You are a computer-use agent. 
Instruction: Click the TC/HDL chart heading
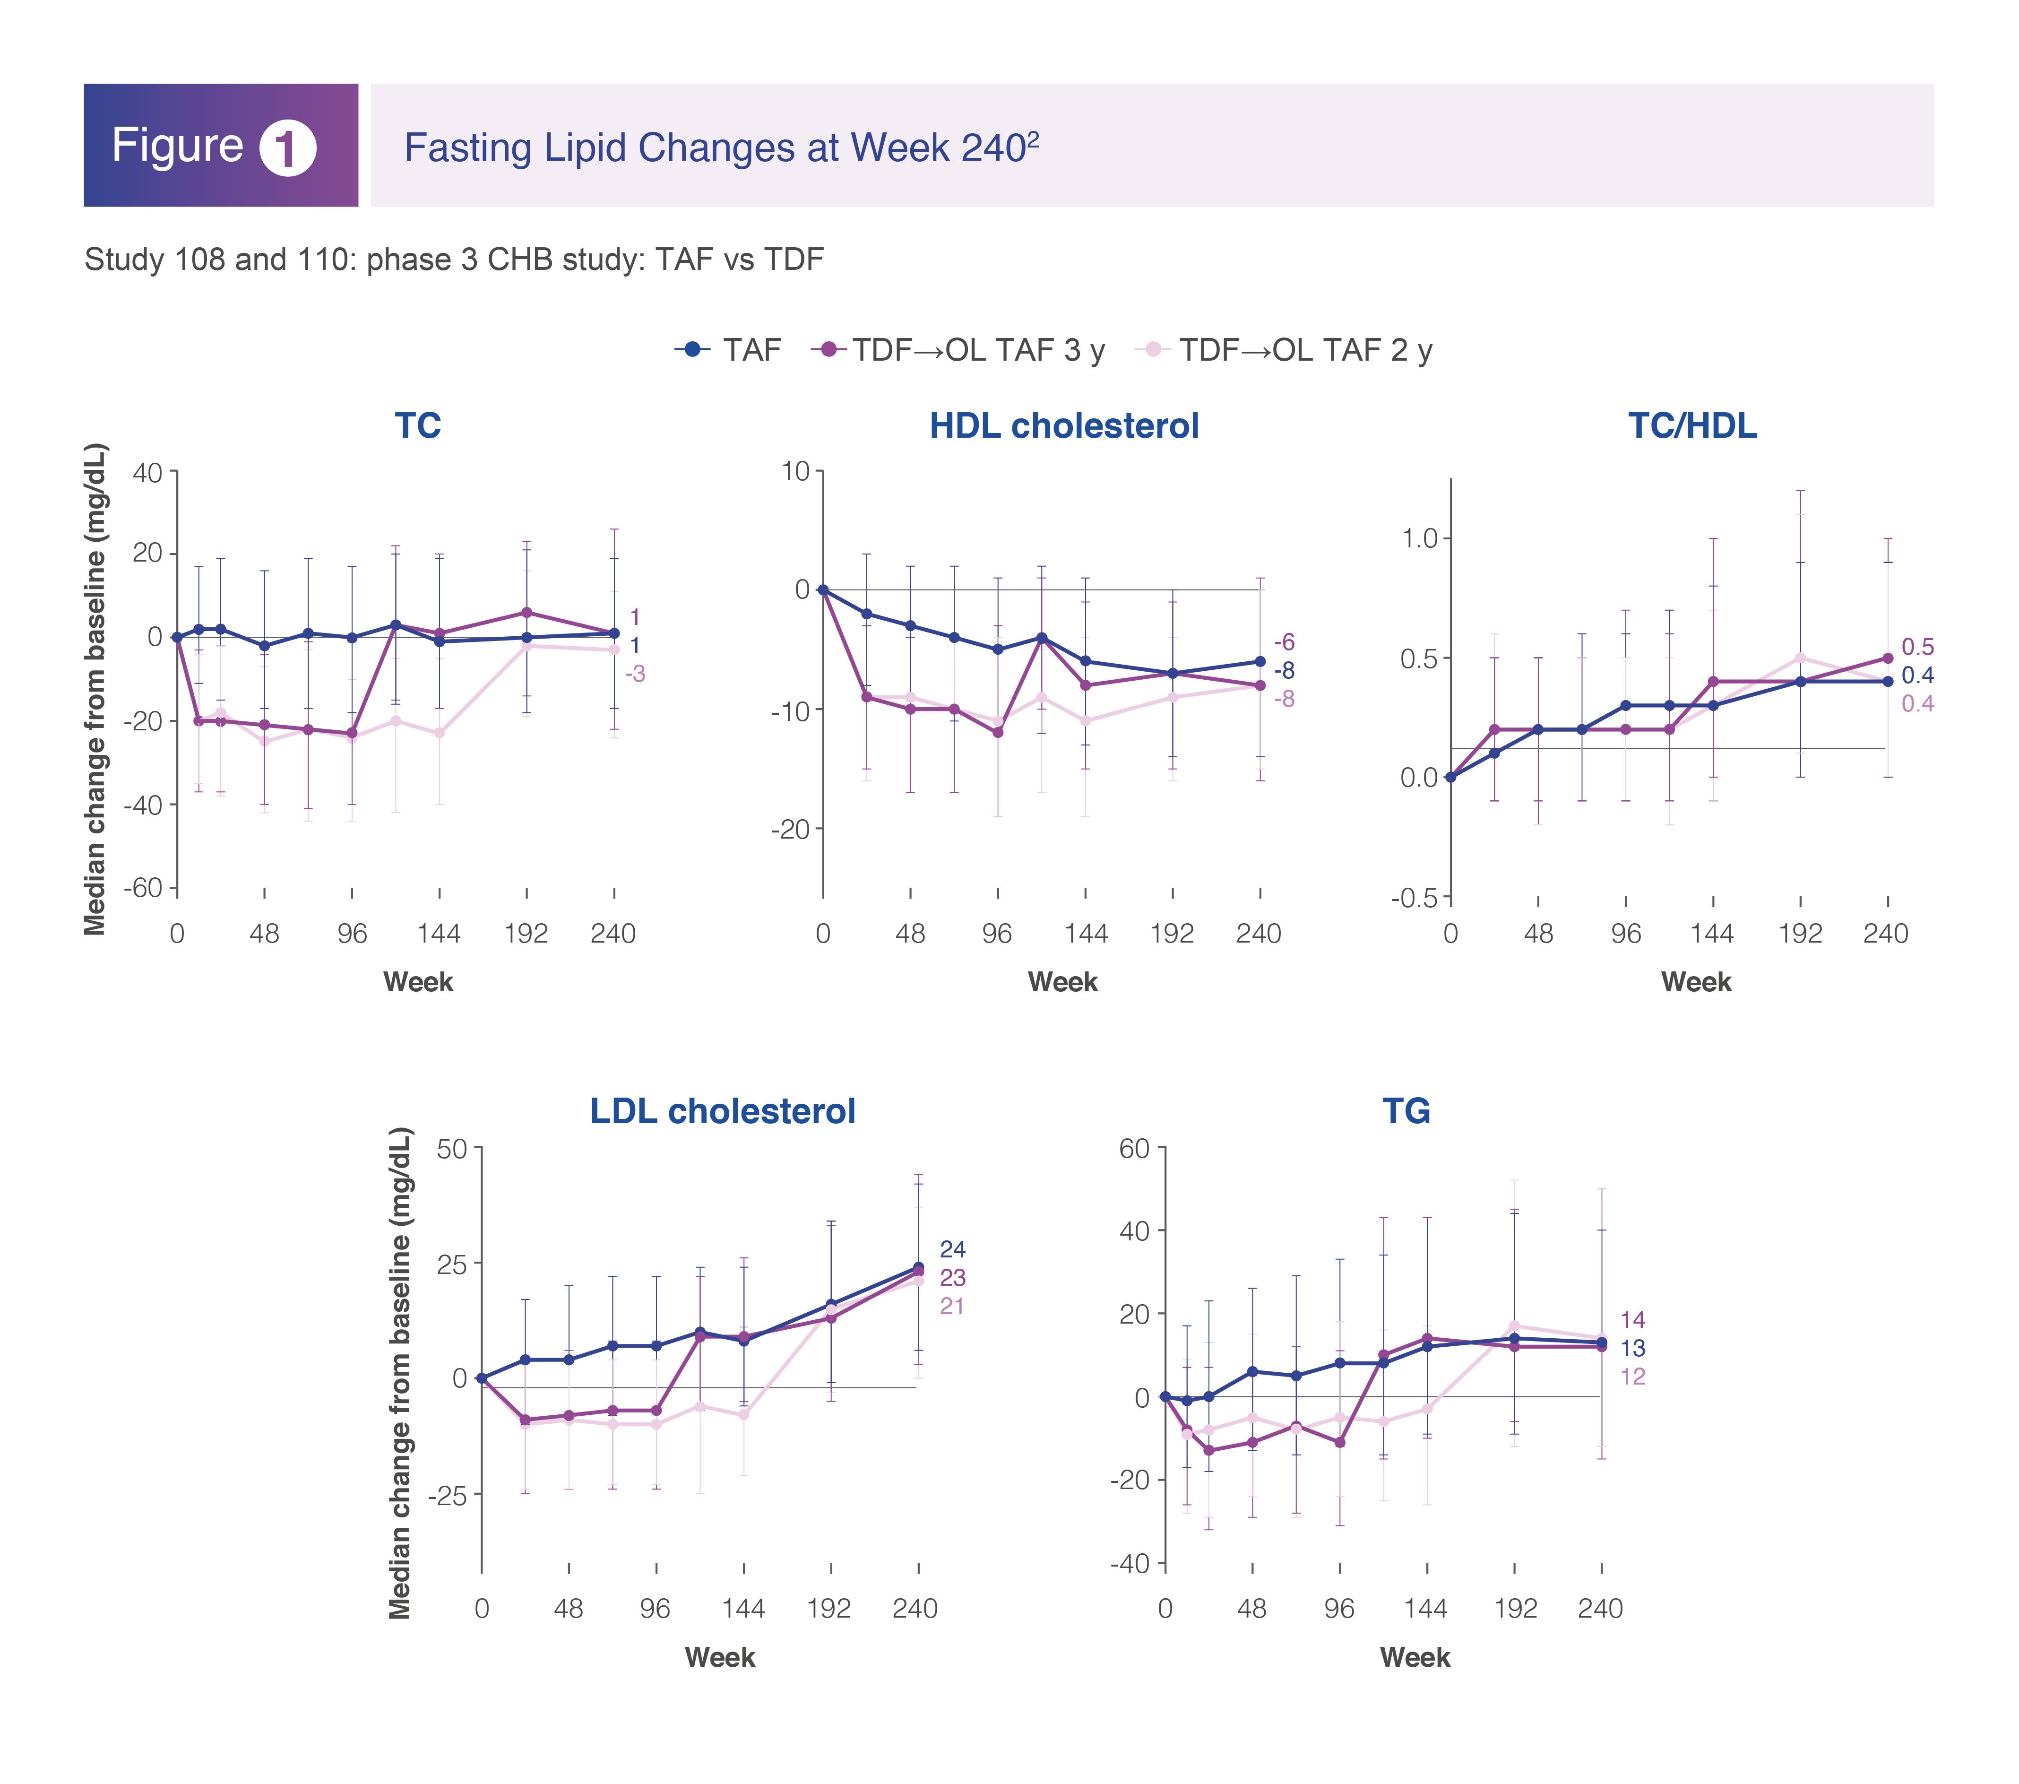[1692, 426]
